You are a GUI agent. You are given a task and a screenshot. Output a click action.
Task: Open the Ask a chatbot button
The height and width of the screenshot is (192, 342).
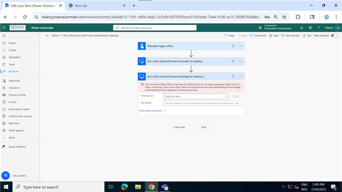pos(6,175)
